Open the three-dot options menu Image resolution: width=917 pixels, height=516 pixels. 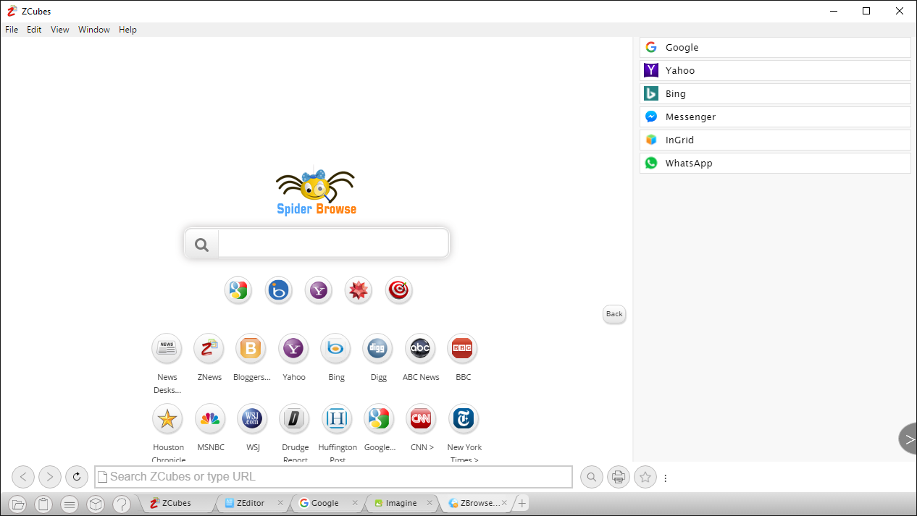[666, 478]
